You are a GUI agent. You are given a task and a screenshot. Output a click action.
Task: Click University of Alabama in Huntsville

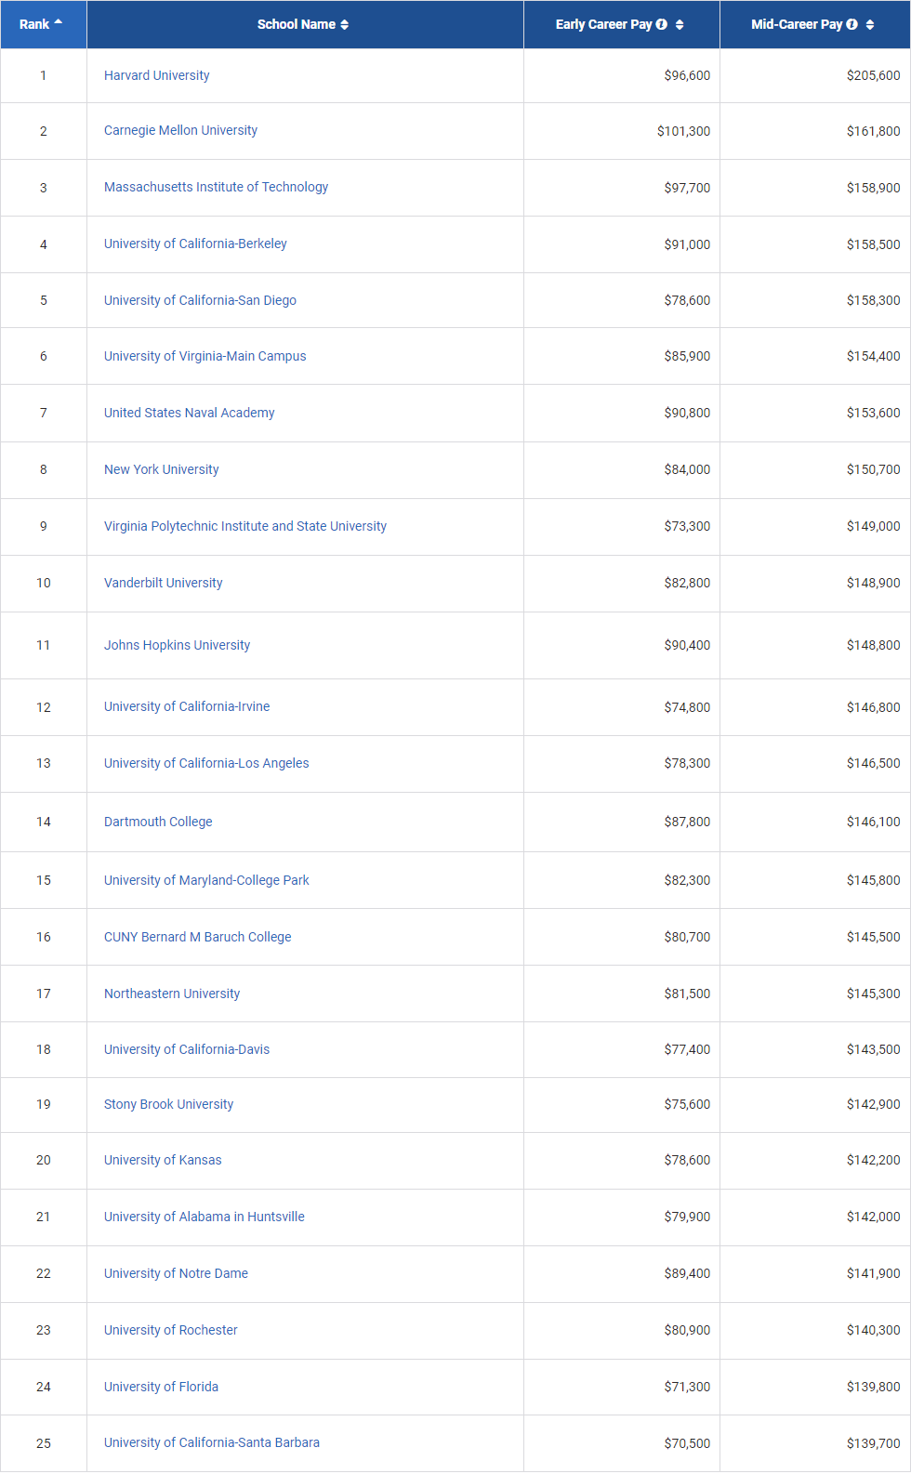tap(204, 1217)
